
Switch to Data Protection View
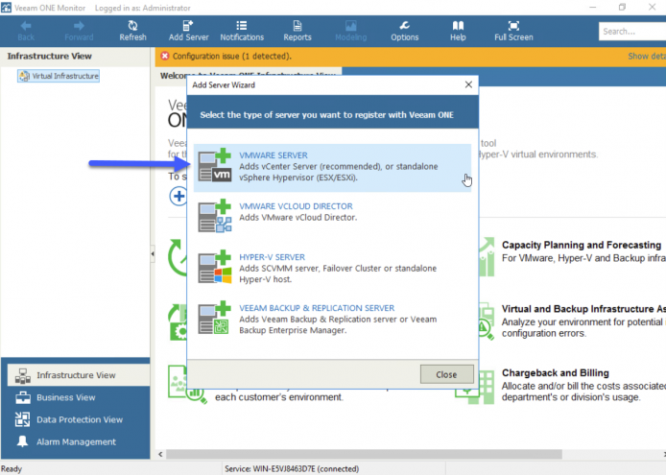(x=78, y=419)
